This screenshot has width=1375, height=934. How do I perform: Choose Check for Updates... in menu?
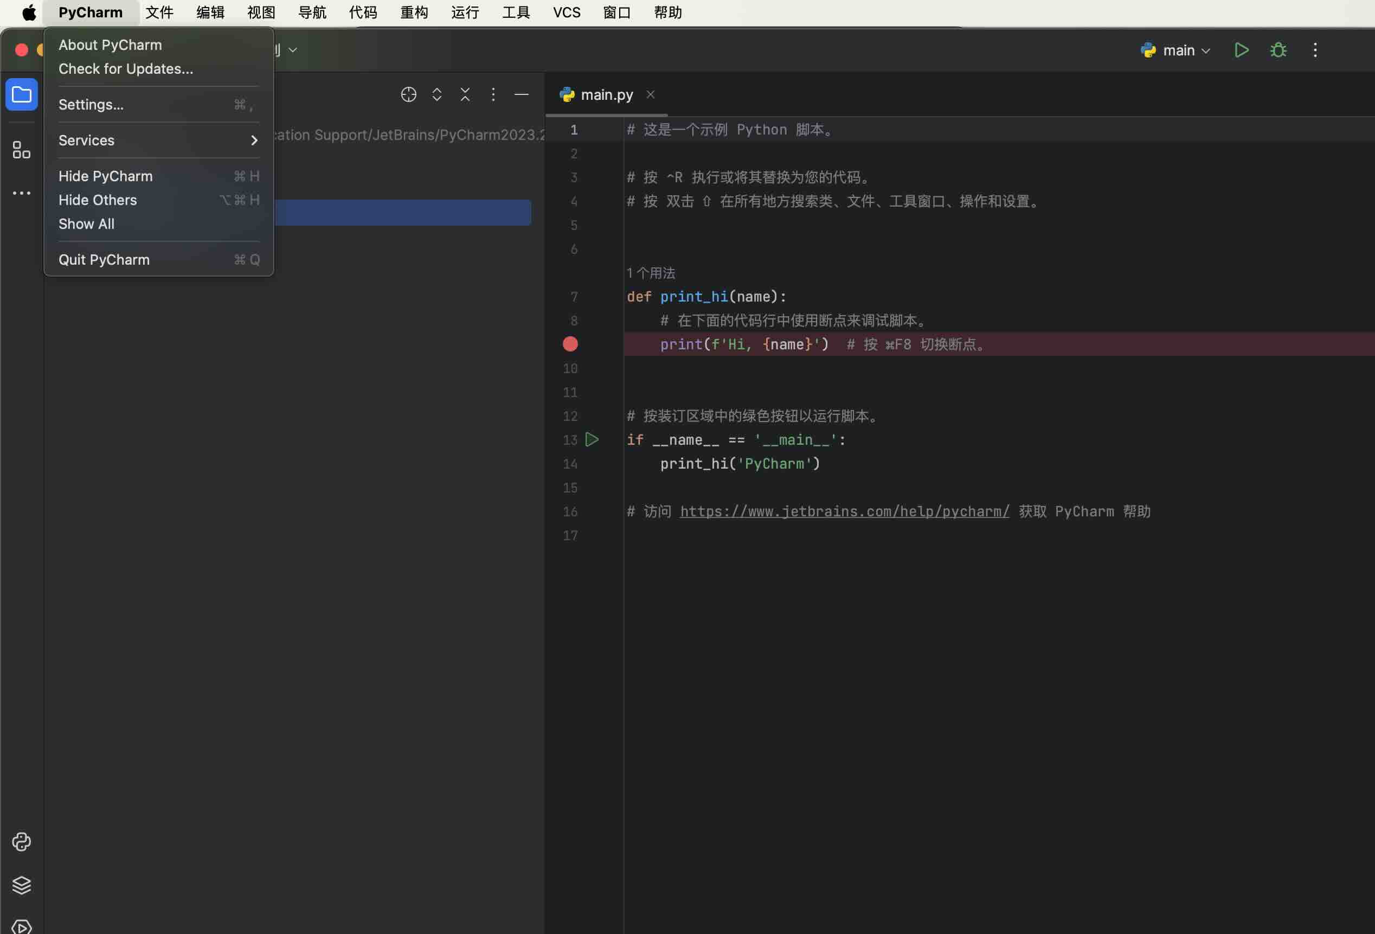[158, 69]
